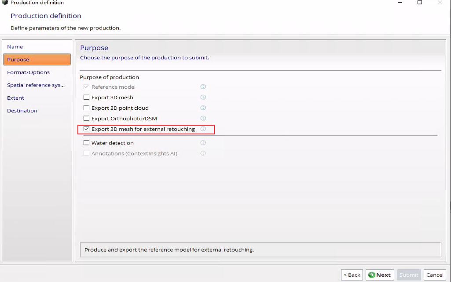Check the Export 3D point cloud option

tap(87, 108)
